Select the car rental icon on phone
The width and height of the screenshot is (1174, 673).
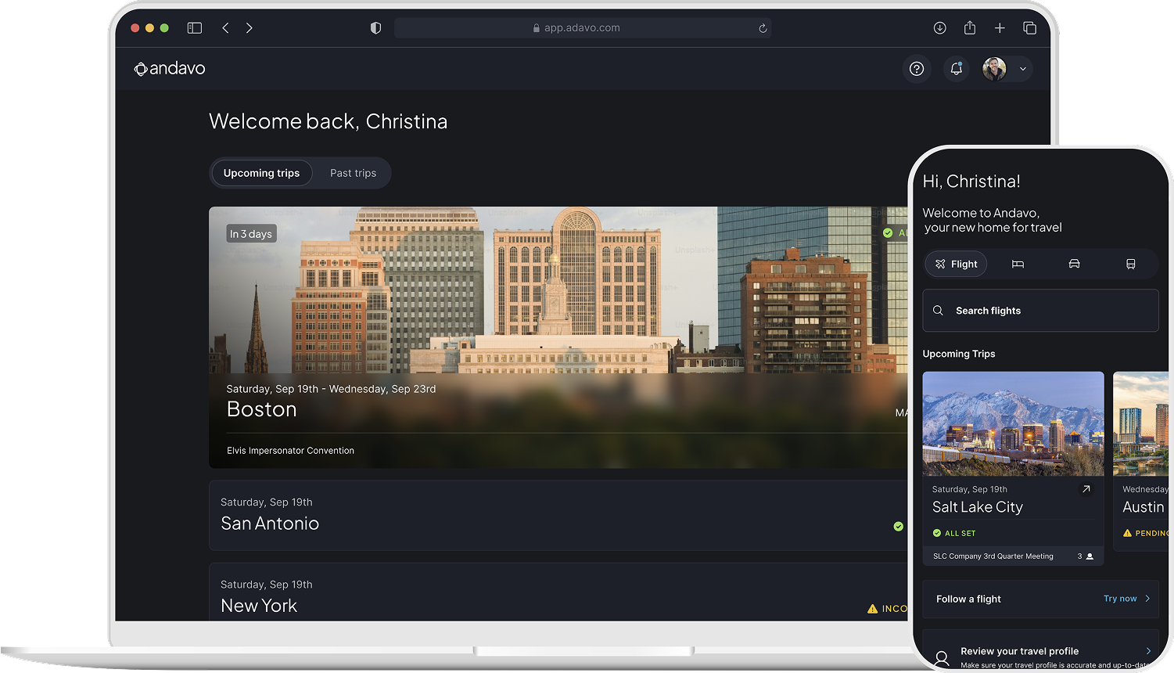coord(1074,265)
